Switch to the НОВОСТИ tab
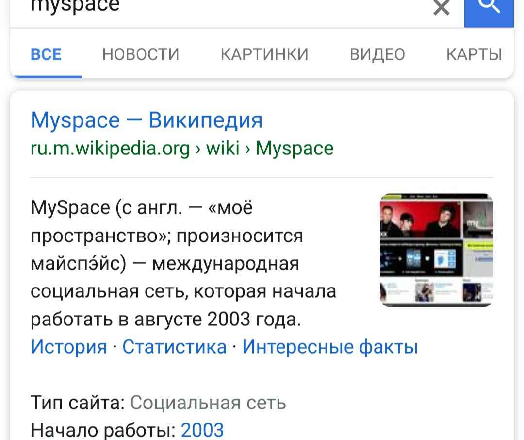This screenshot has width=524, height=440. click(141, 54)
